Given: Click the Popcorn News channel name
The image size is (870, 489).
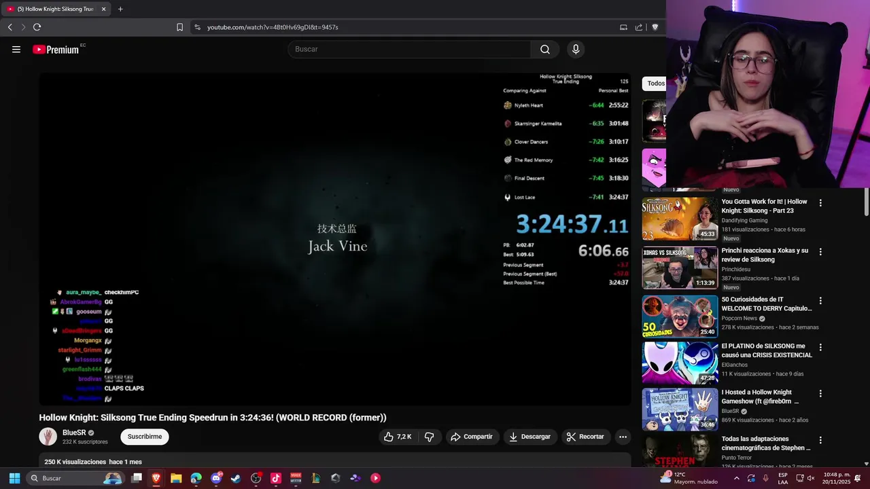Looking at the screenshot, I should click(739, 318).
